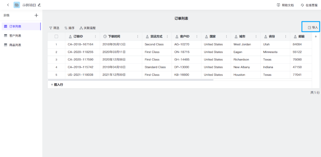The width and height of the screenshot is (321, 157).
Task: Open 城市 column options menu
Action: click(256, 36)
